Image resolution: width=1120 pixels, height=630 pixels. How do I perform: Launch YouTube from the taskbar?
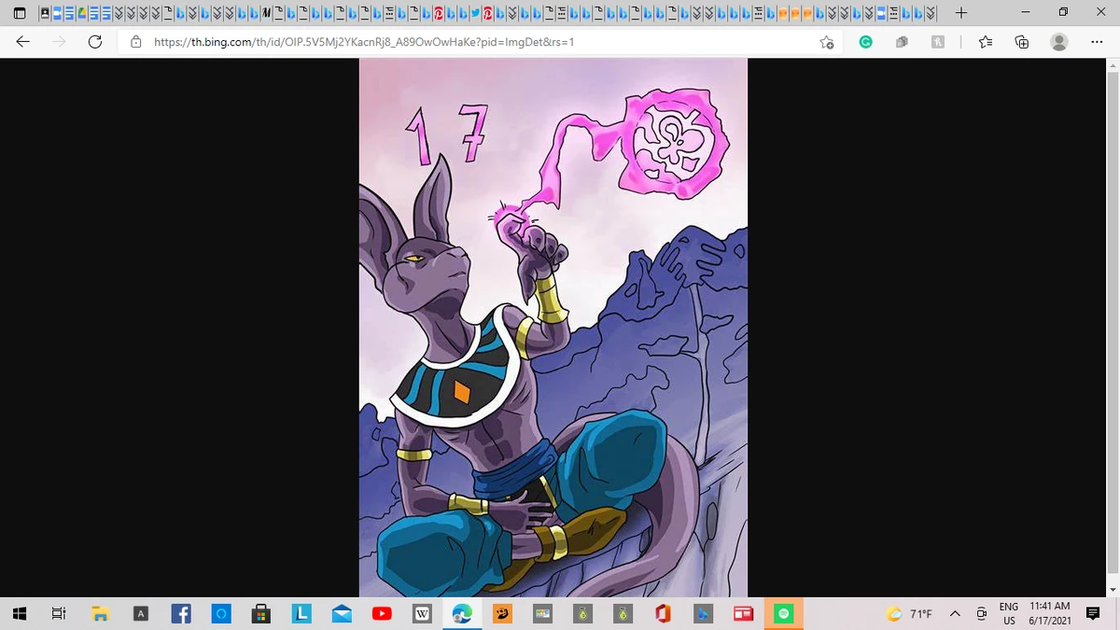382,614
